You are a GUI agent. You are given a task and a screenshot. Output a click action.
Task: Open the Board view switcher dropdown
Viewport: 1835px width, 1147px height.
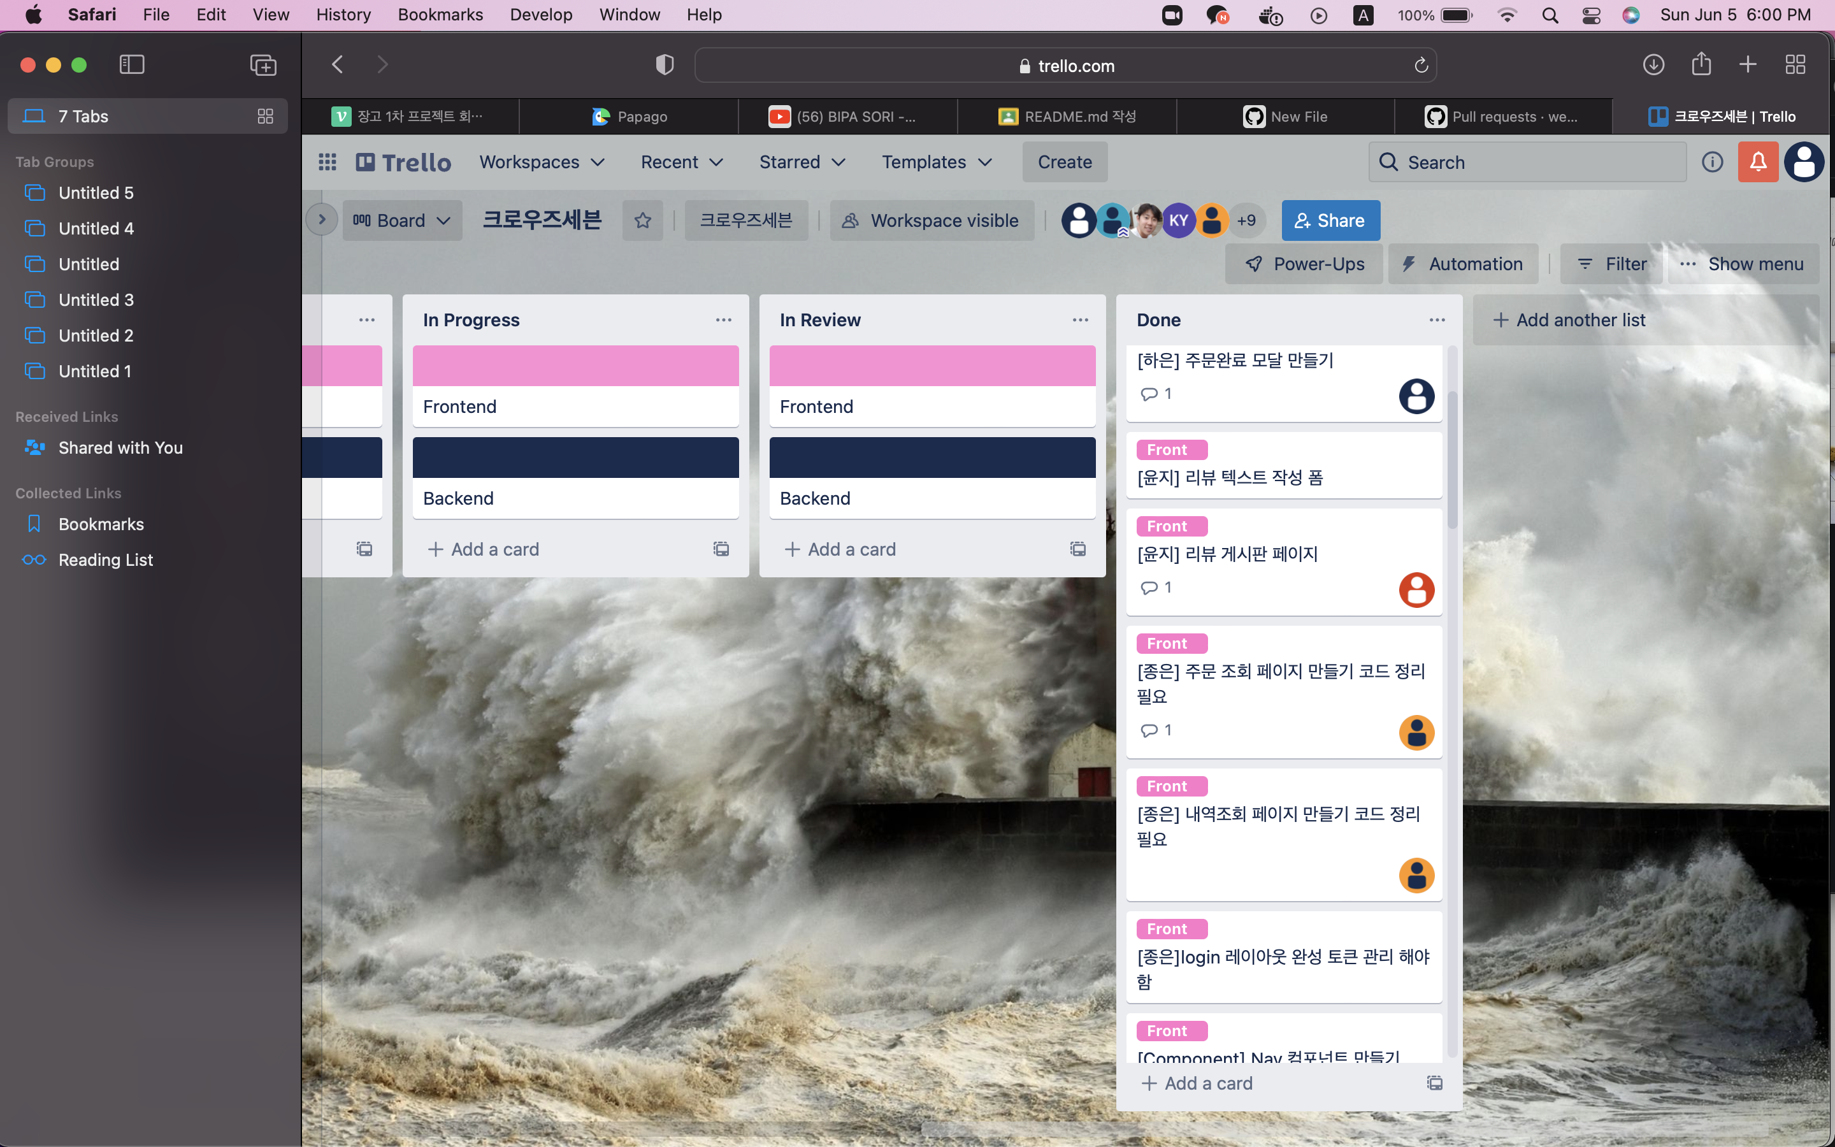(x=402, y=220)
